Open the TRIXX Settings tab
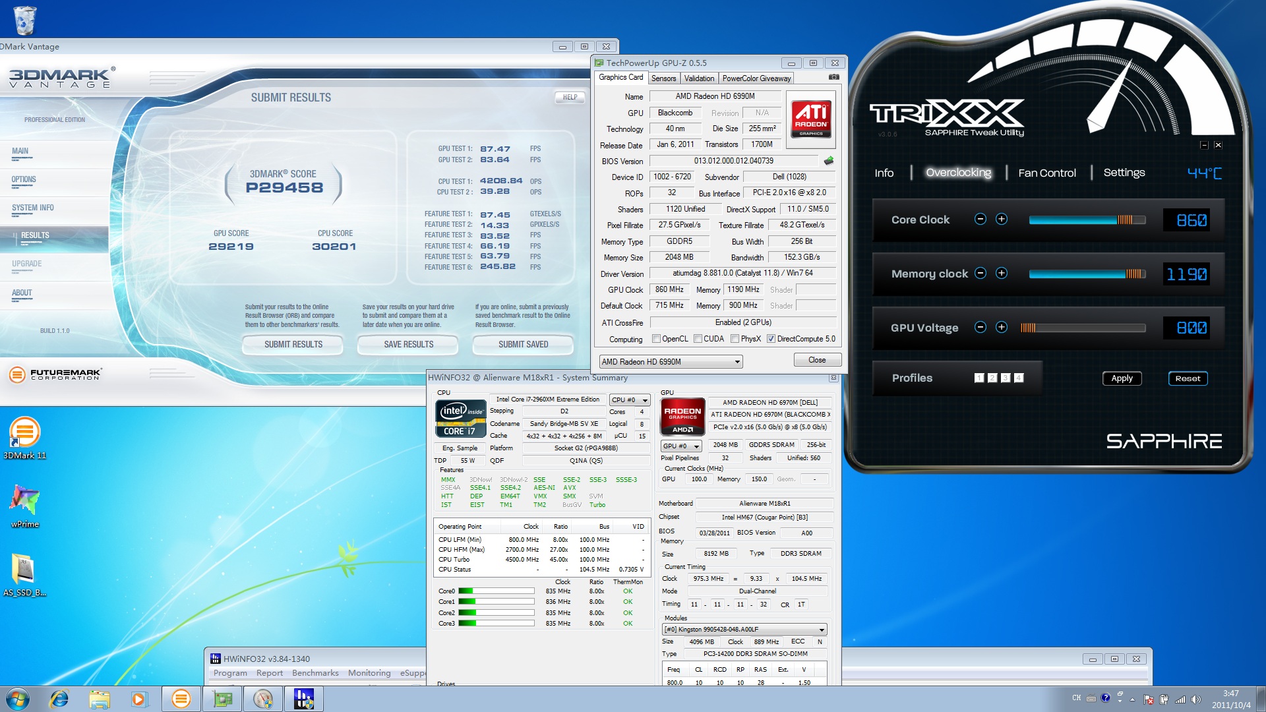Image resolution: width=1266 pixels, height=712 pixels. 1124,173
